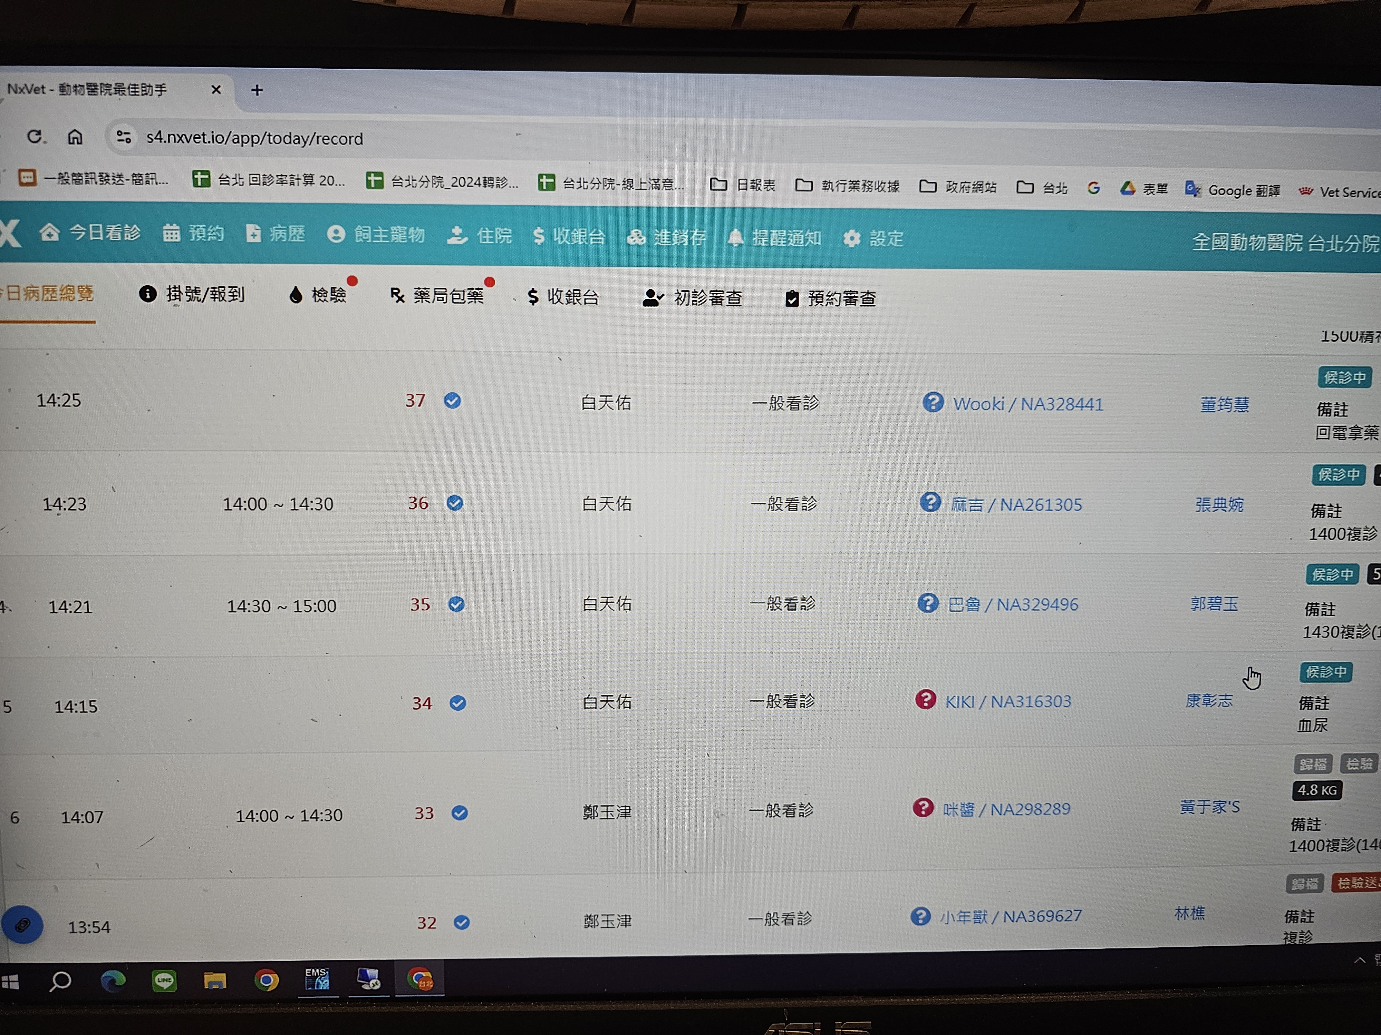Open the 日報表 bookmark folder
Screen dimensions: 1381x1035
coord(743,185)
